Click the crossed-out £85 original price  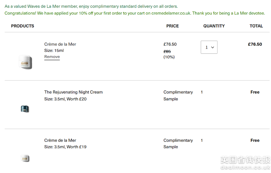[167, 51]
